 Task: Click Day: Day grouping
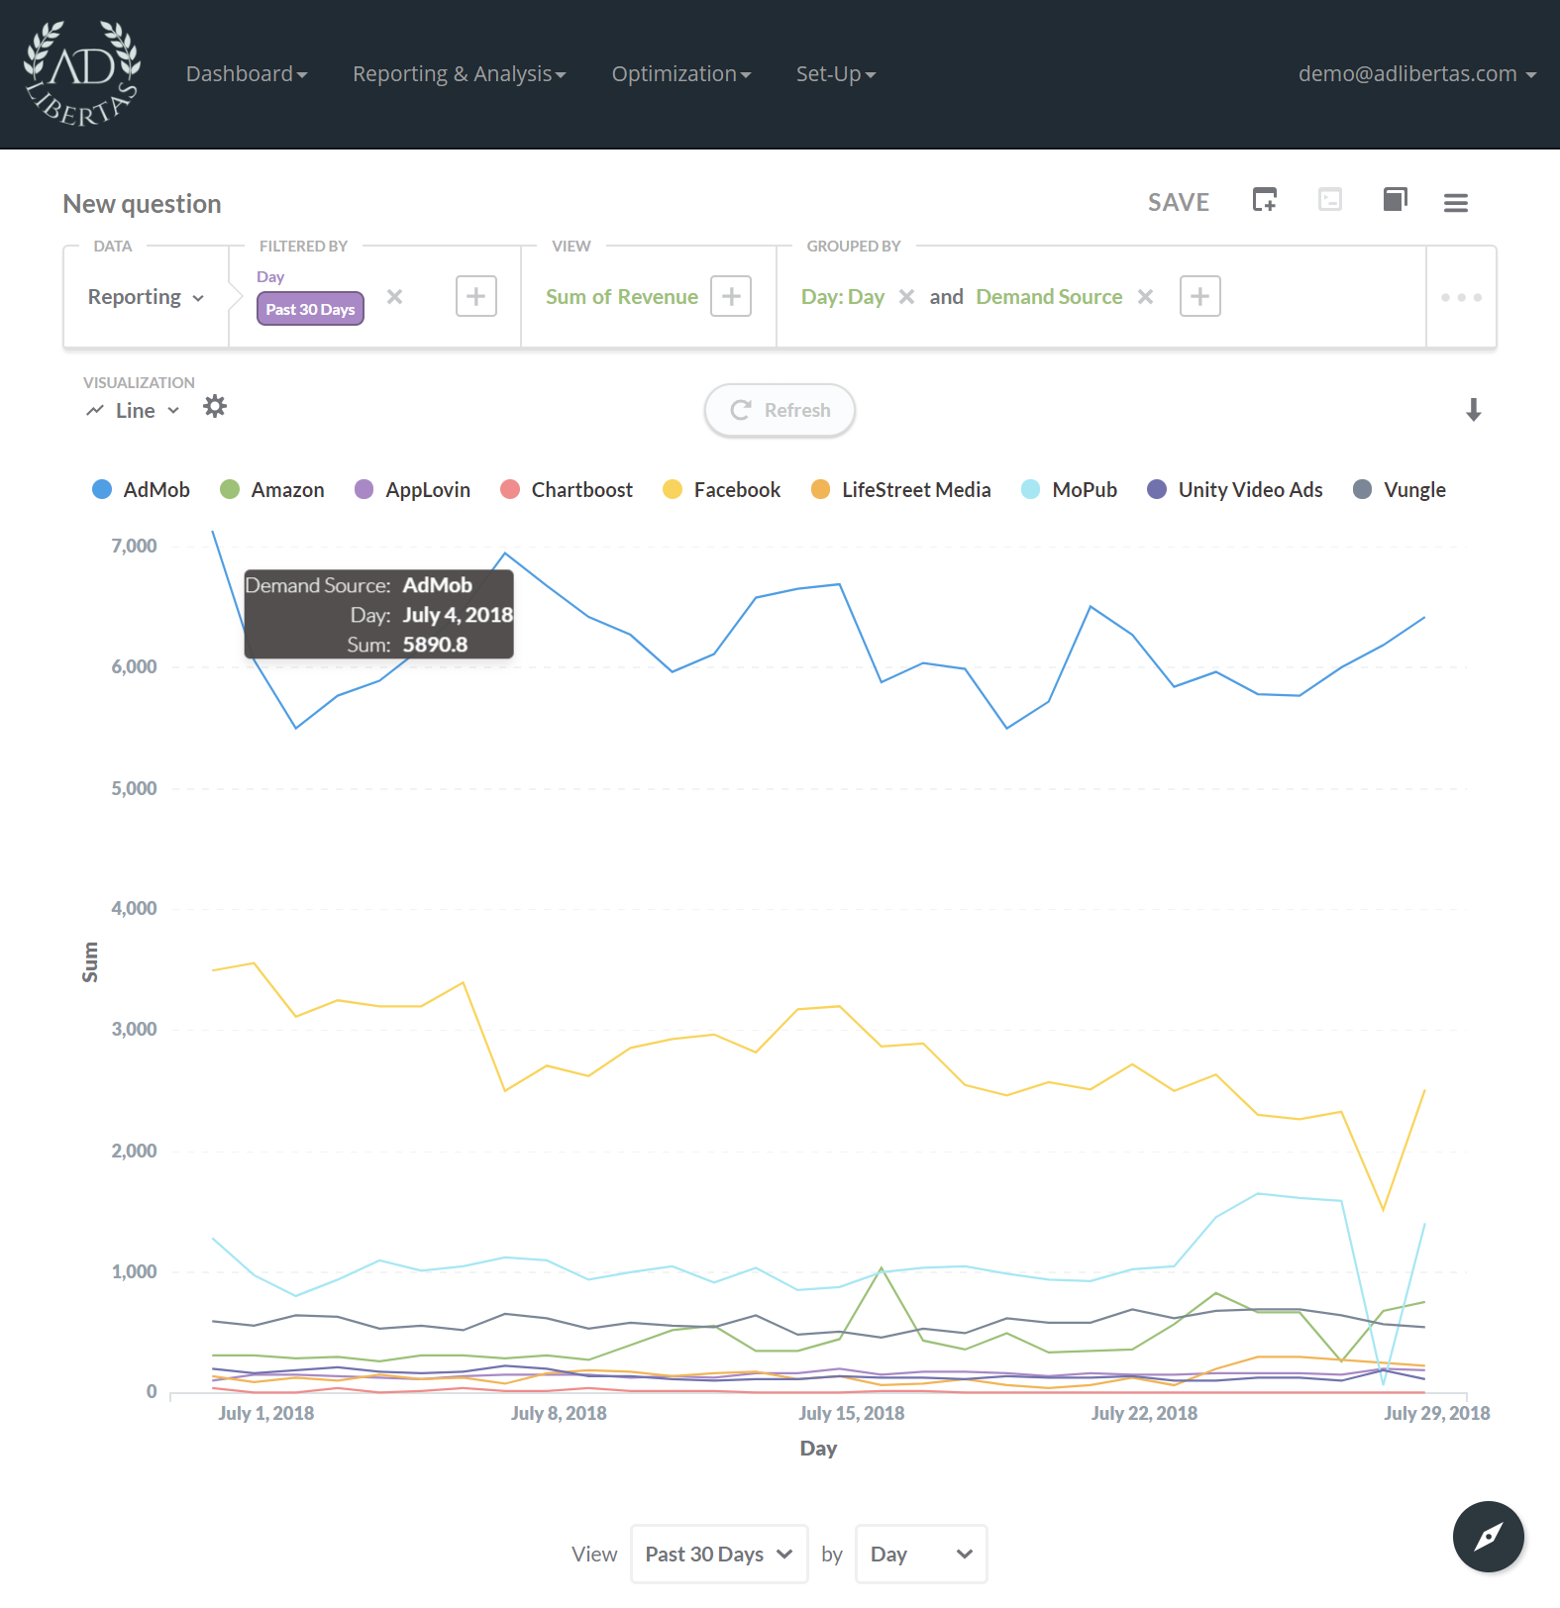tap(842, 297)
